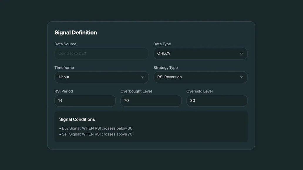Screen dimensions: 303x170
Task: Open the RSI Reversion strategy dropdown
Action: pyautogui.click(x=197, y=77)
